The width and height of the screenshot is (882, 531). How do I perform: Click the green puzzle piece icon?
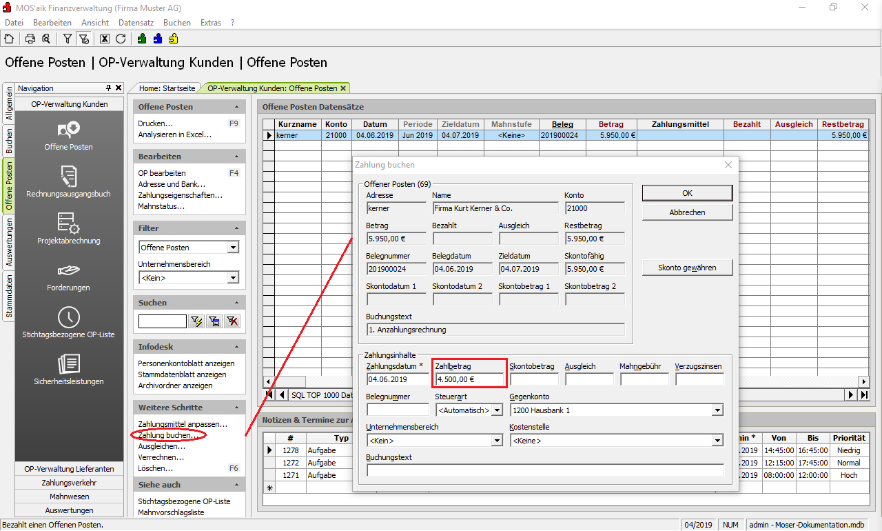point(142,39)
